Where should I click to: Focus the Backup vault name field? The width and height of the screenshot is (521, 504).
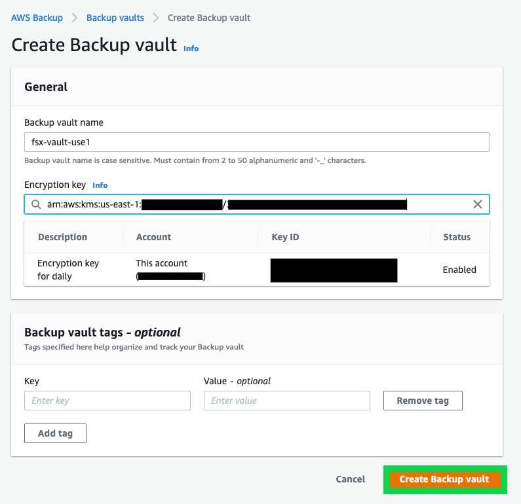[256, 142]
